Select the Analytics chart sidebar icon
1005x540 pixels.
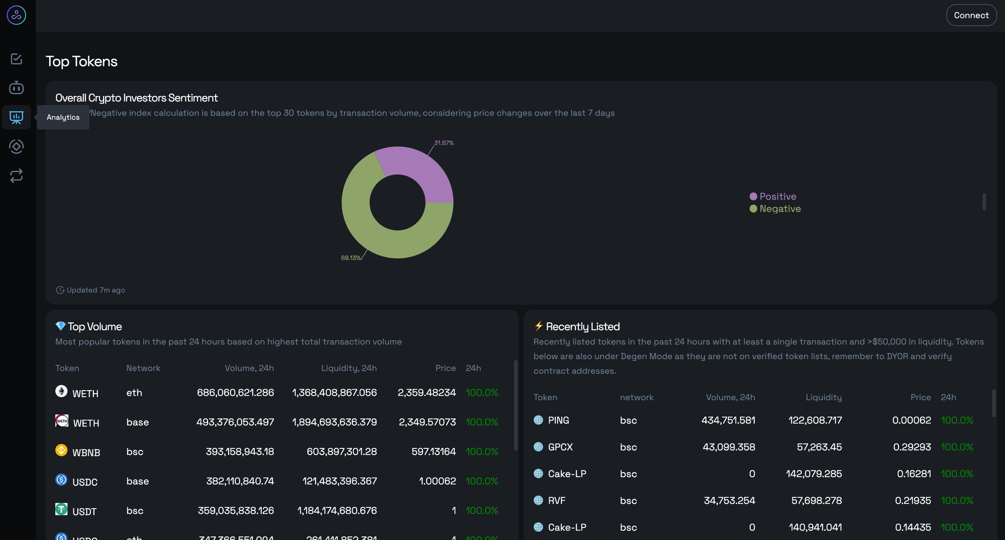(x=16, y=118)
